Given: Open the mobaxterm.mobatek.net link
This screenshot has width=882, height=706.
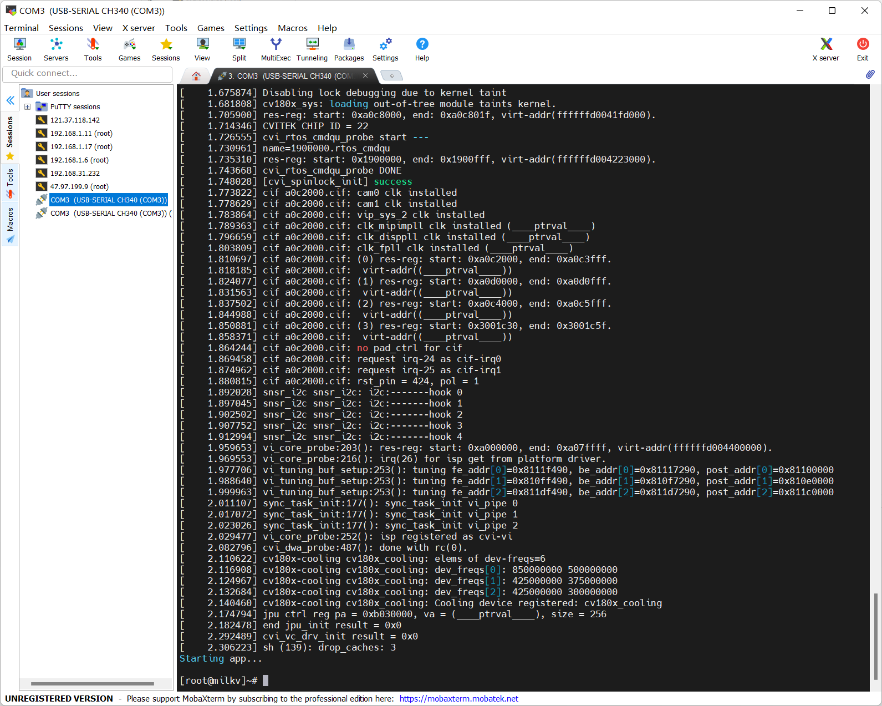Looking at the screenshot, I should pos(458,699).
